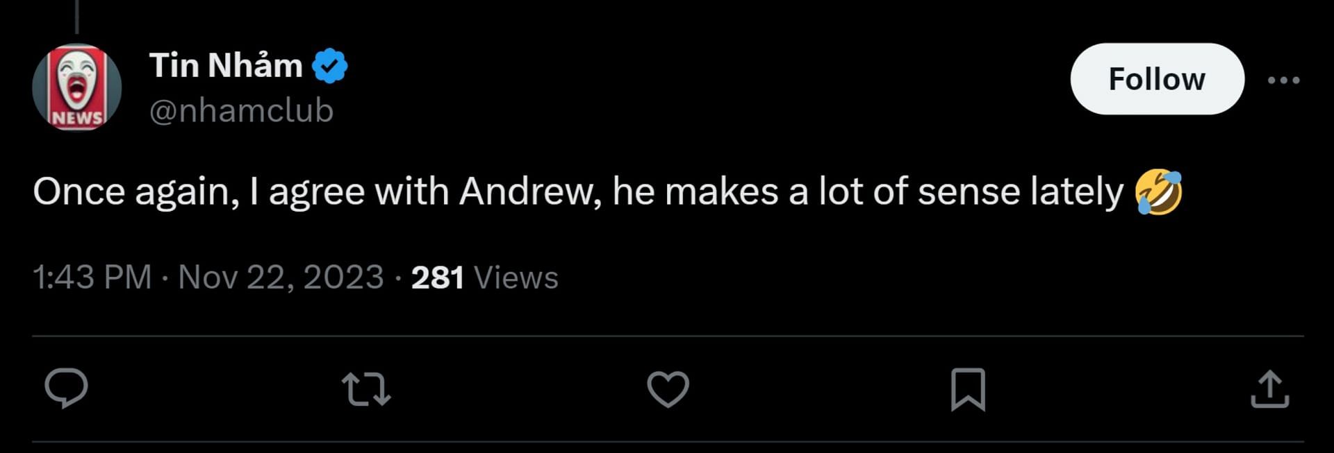Follow the Tin Nhảm account
The height and width of the screenshot is (453, 1334).
(x=1157, y=79)
